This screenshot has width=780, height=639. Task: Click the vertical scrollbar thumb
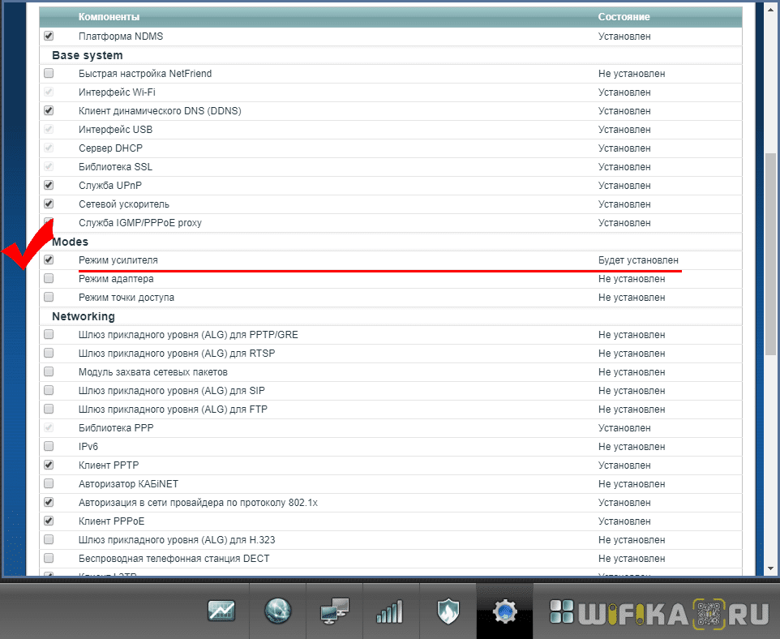click(x=771, y=251)
